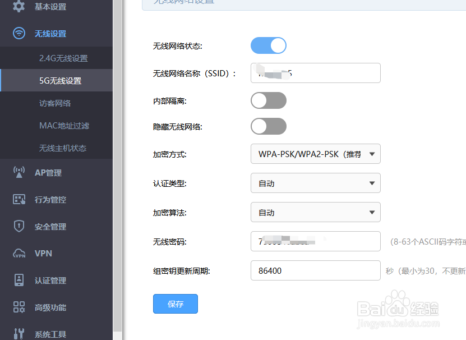Turn off the 无线网络状态 switch
Image resolution: width=466 pixels, height=340 pixels.
coord(269,45)
